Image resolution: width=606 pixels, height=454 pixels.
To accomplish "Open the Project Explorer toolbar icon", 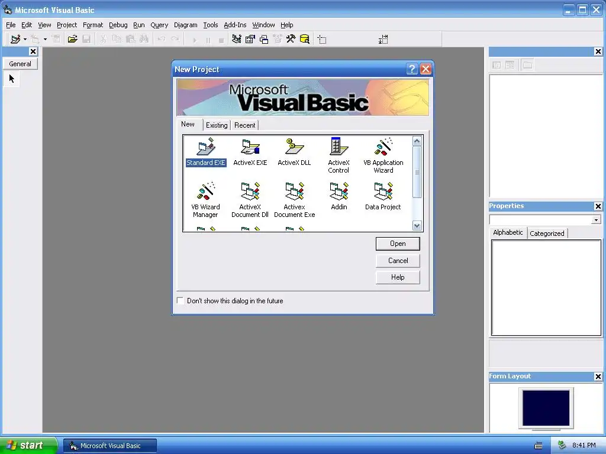I will coord(237,39).
